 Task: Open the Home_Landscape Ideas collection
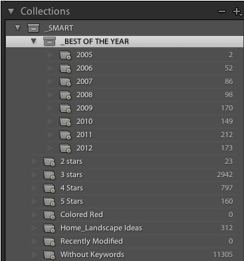[134, 228]
